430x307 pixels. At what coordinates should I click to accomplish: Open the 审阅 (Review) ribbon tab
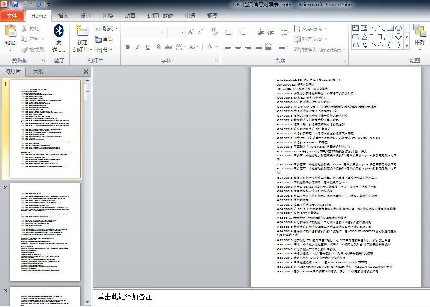pos(190,16)
